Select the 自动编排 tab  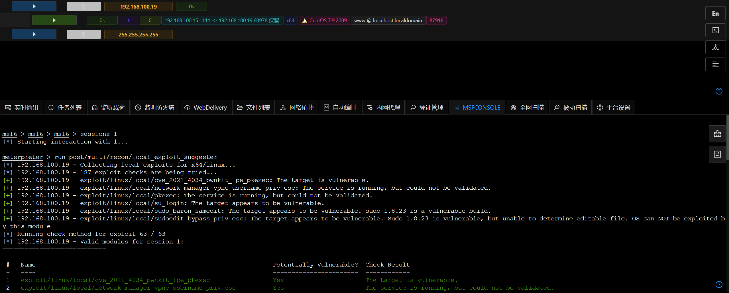[340, 107]
